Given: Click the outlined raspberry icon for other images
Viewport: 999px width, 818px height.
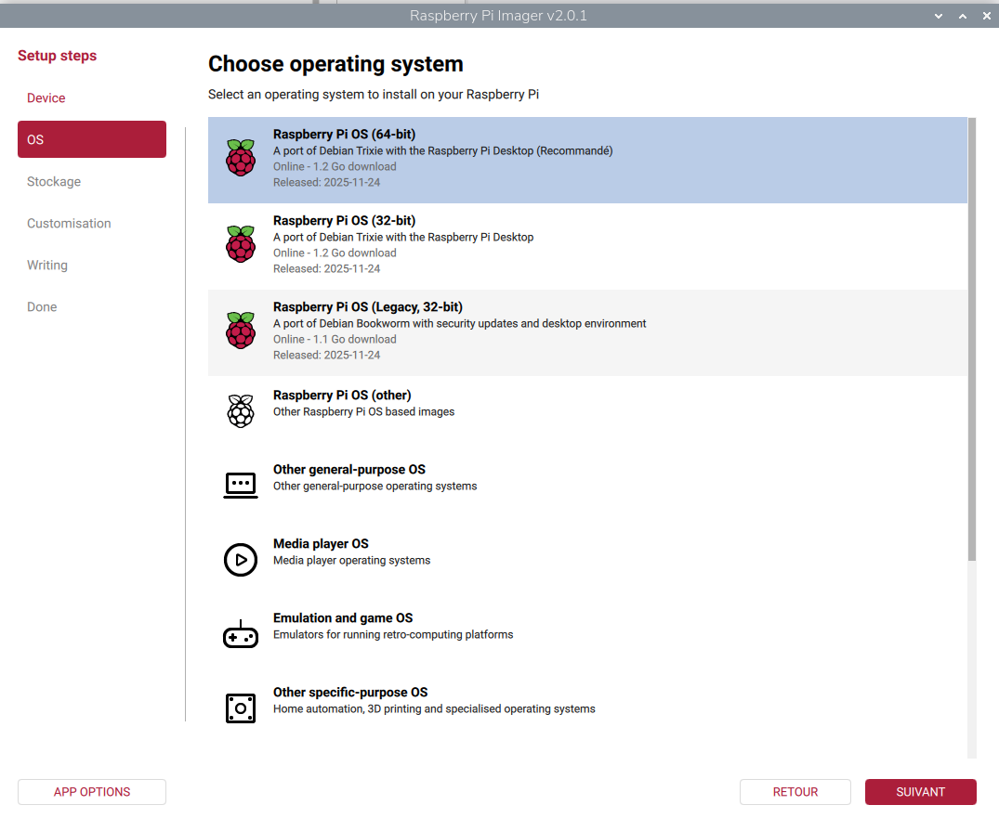Looking at the screenshot, I should click(241, 410).
